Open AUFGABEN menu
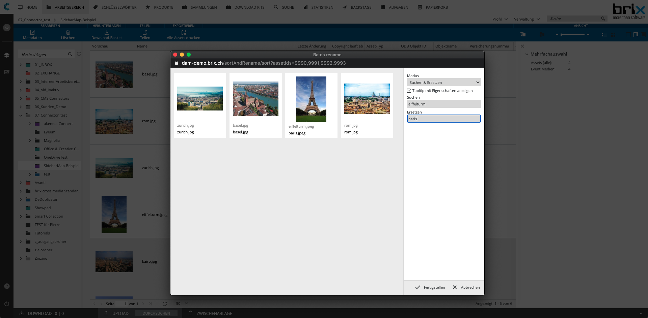This screenshot has width=648, height=318. (x=395, y=7)
